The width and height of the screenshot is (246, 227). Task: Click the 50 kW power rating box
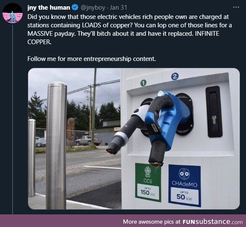click(x=185, y=196)
